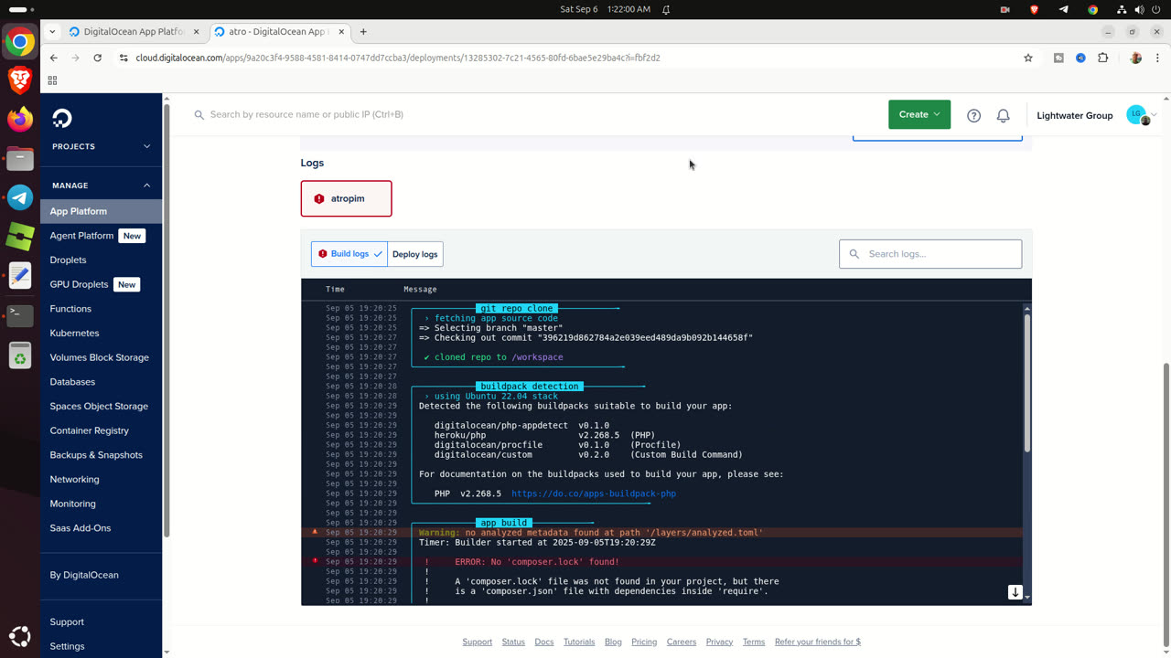
Task: Follow the do.co/apps-buildpack-php link
Action: click(x=593, y=493)
